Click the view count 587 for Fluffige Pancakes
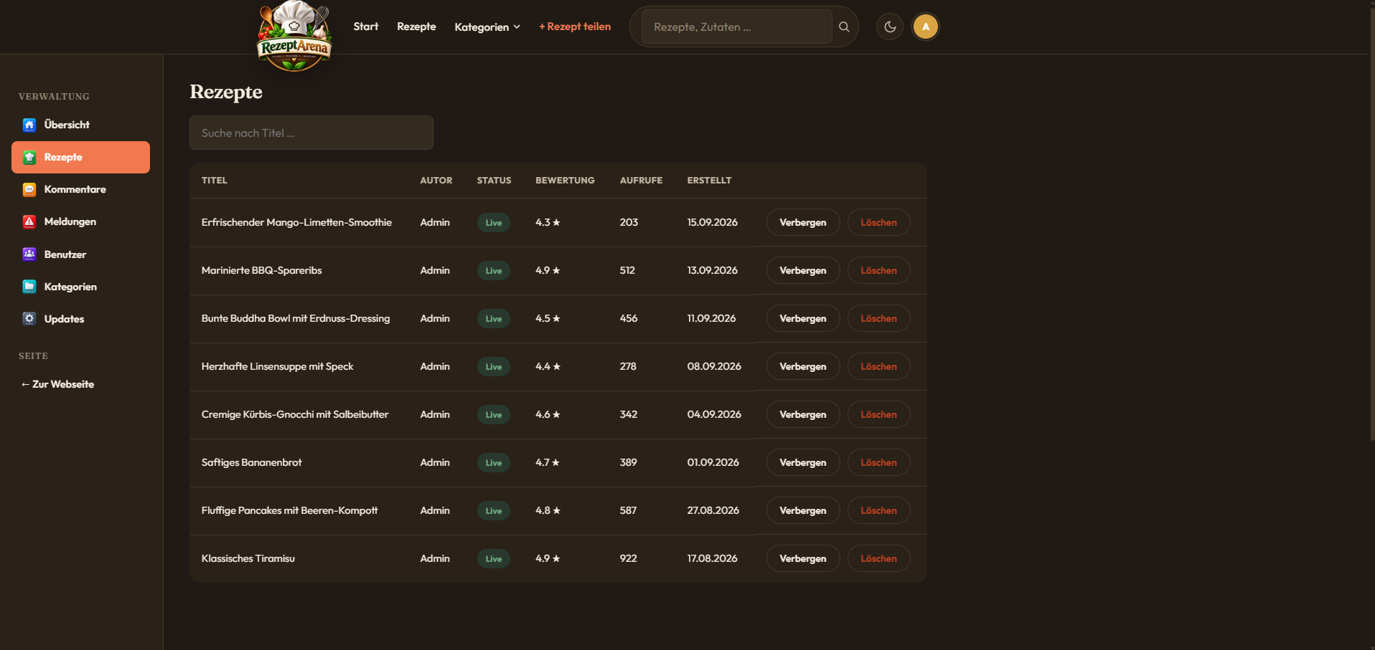1375x650 pixels. click(x=628, y=510)
